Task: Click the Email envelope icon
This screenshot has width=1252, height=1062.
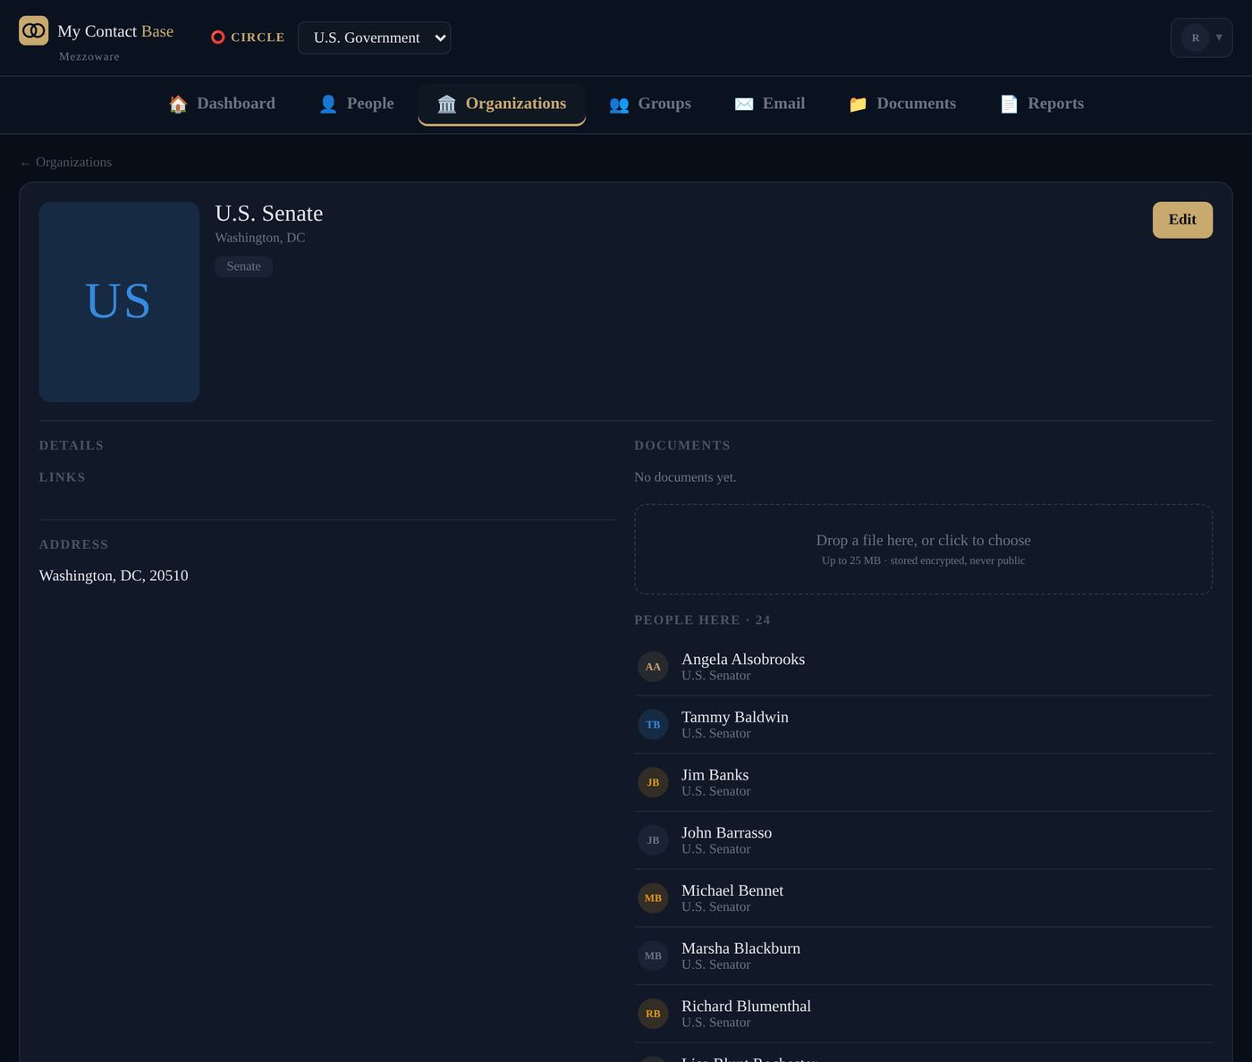Action: (744, 104)
